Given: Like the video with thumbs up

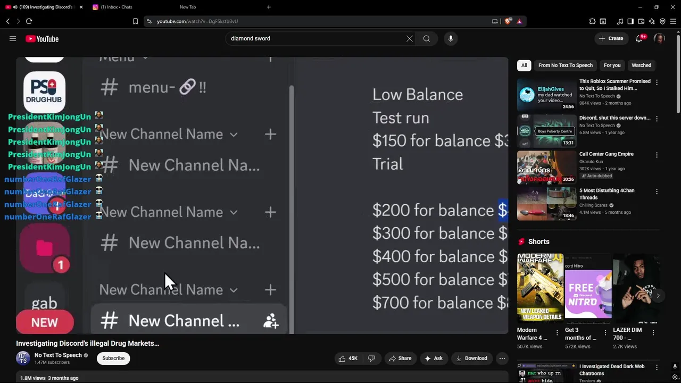Looking at the screenshot, I should (348, 359).
